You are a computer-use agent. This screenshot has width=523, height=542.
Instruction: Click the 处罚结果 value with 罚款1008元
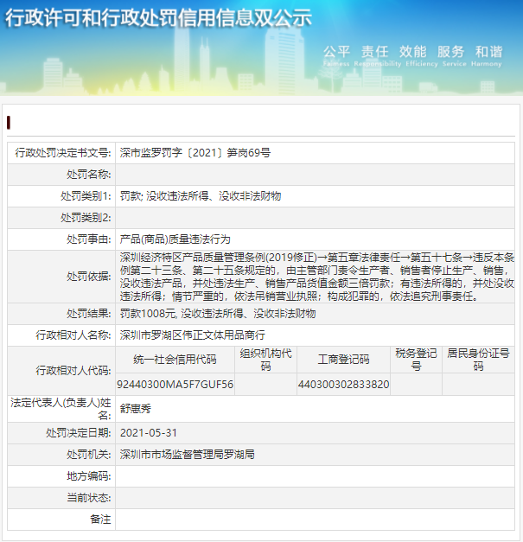217,314
